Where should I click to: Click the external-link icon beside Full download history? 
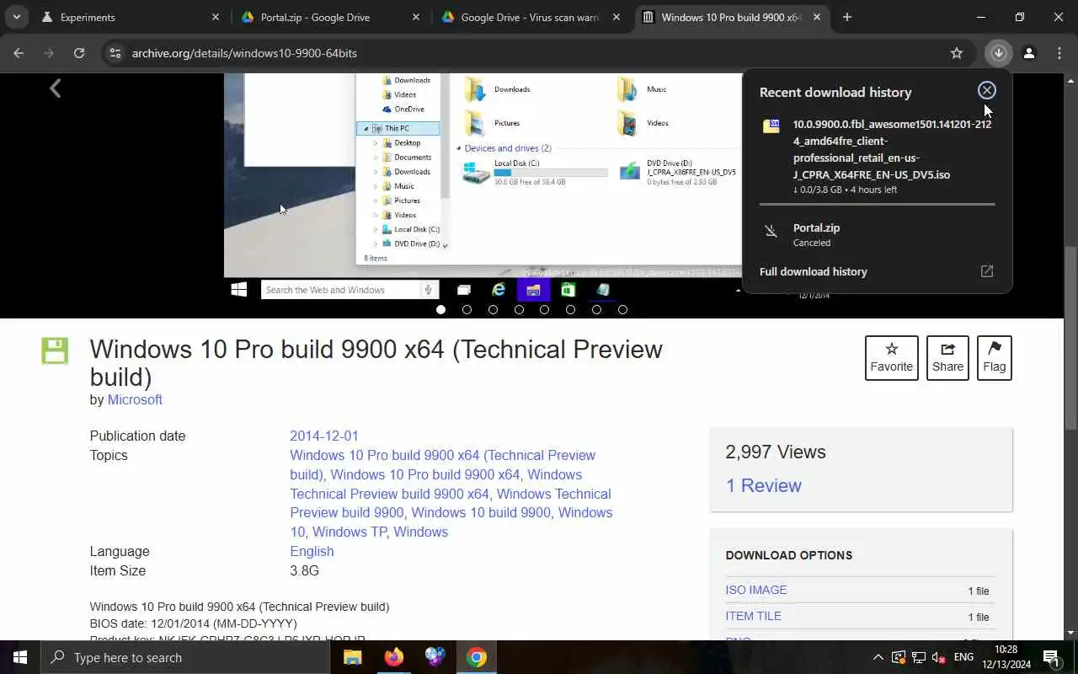point(987,271)
